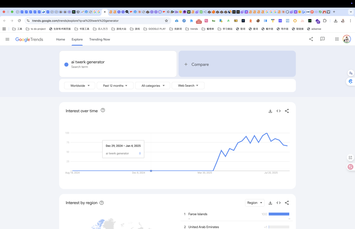Viewport: 355px width, 229px height.
Task: Download Interest over time CSV
Action: tap(270, 111)
